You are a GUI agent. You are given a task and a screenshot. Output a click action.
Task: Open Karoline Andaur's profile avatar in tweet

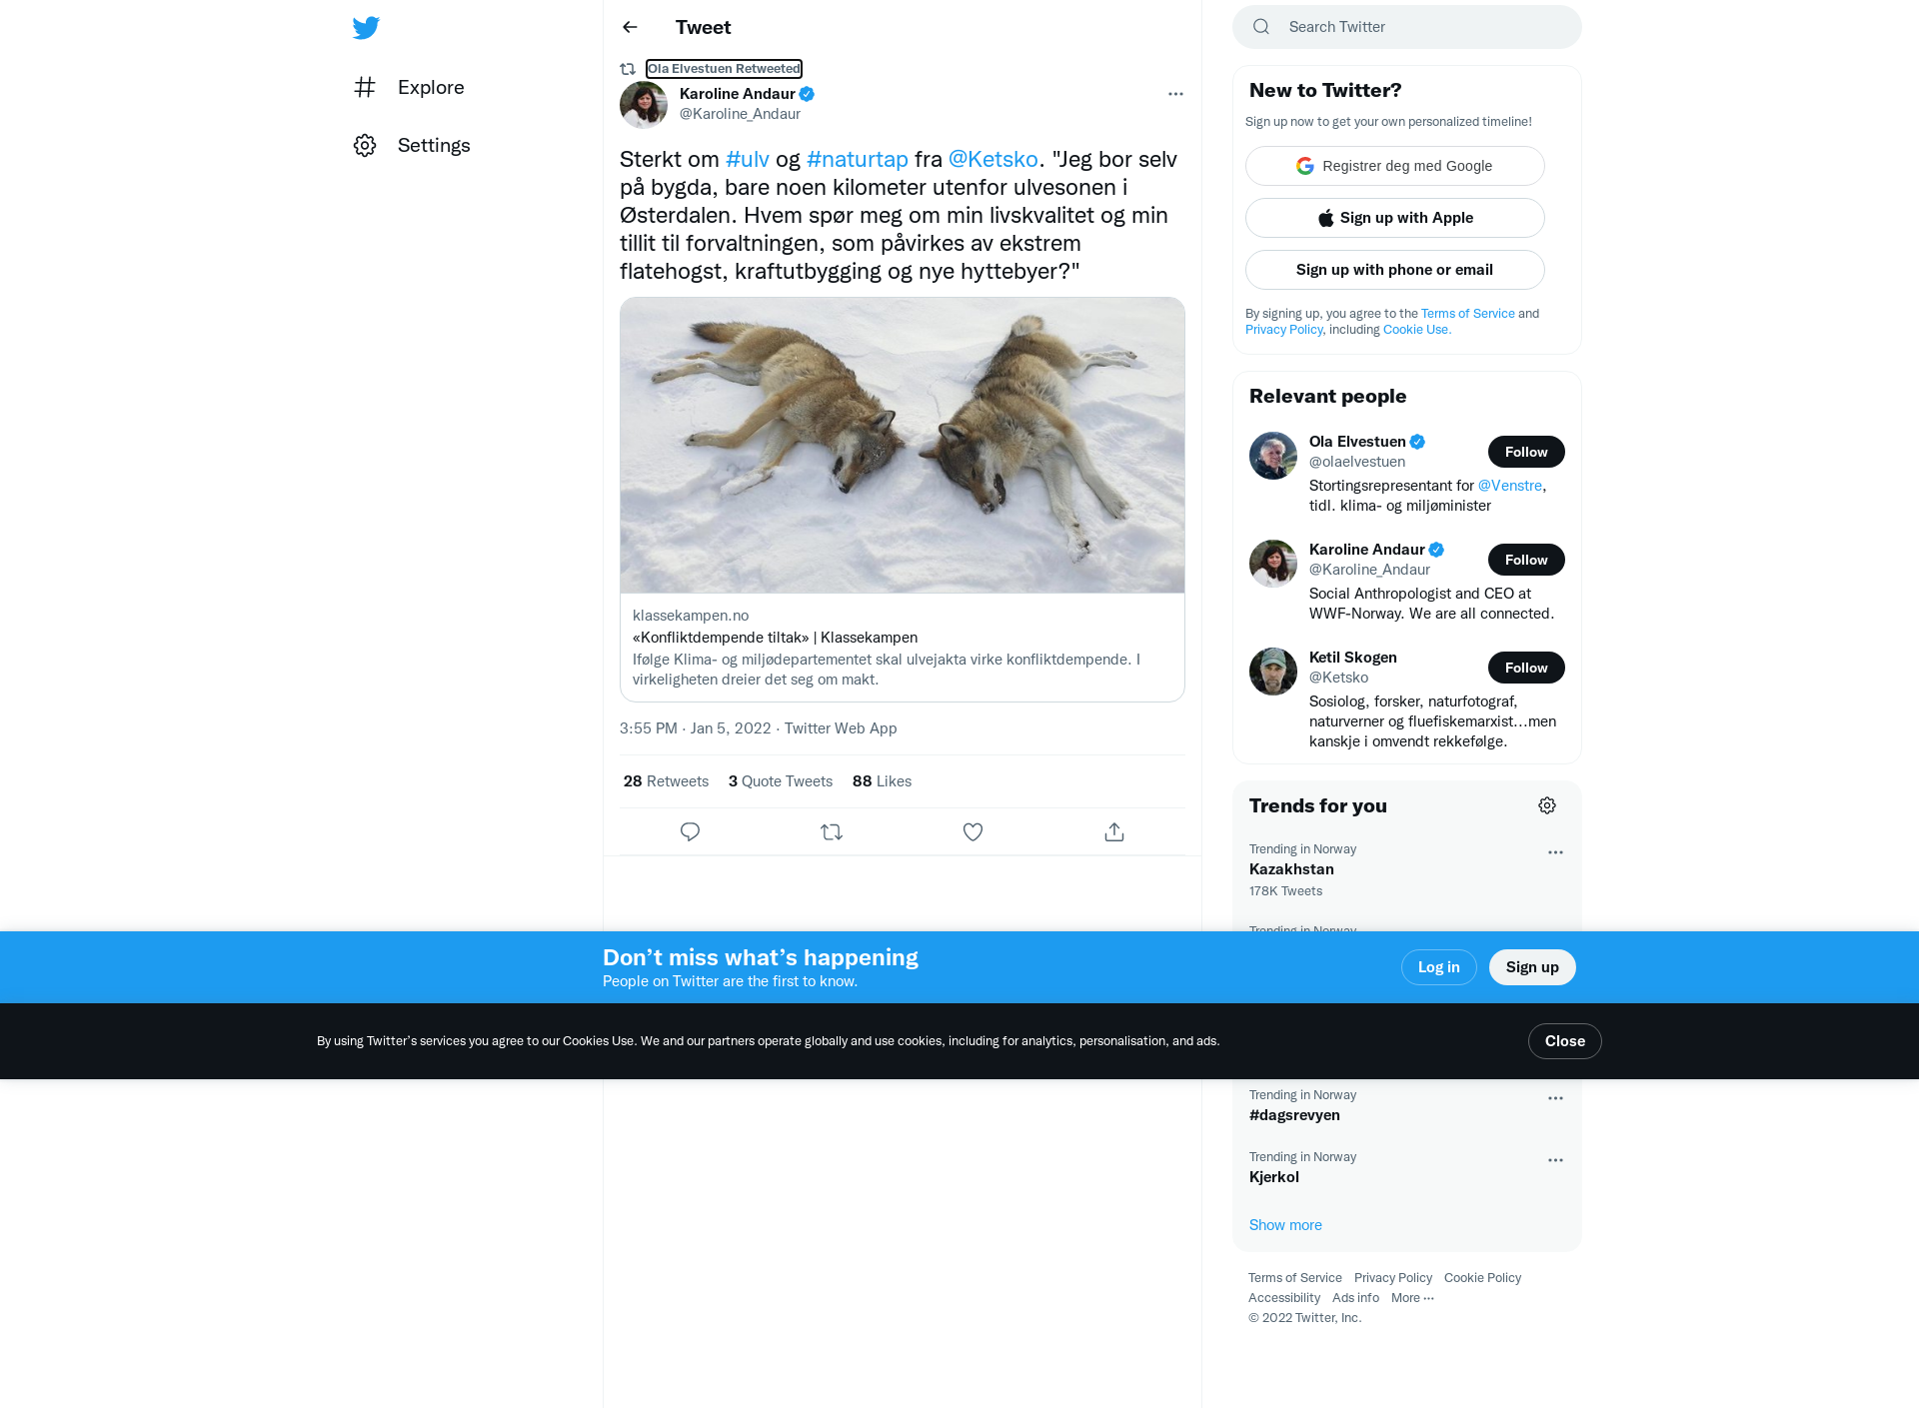point(644,105)
